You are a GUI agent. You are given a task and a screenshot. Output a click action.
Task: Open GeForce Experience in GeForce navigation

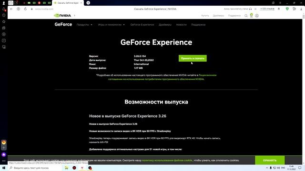(x=142, y=25)
